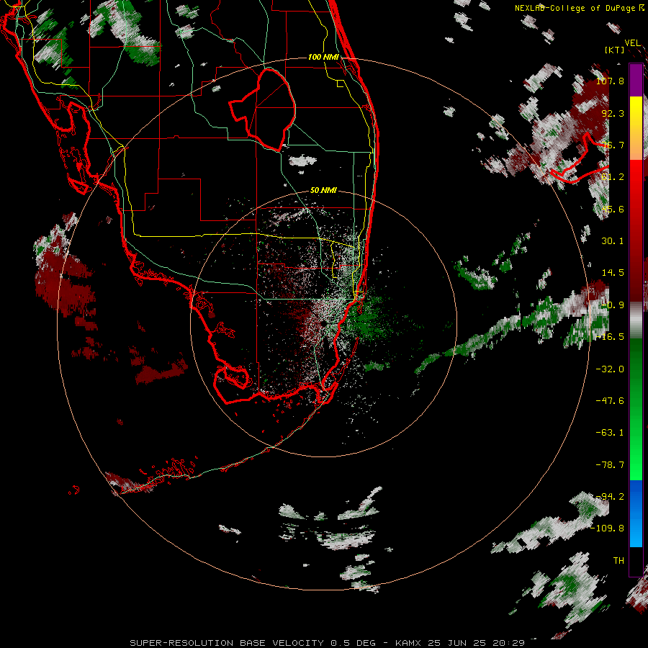The width and height of the screenshot is (648, 648).
Task: Click the -0.9 value on velocity scale
Action: click(613, 305)
